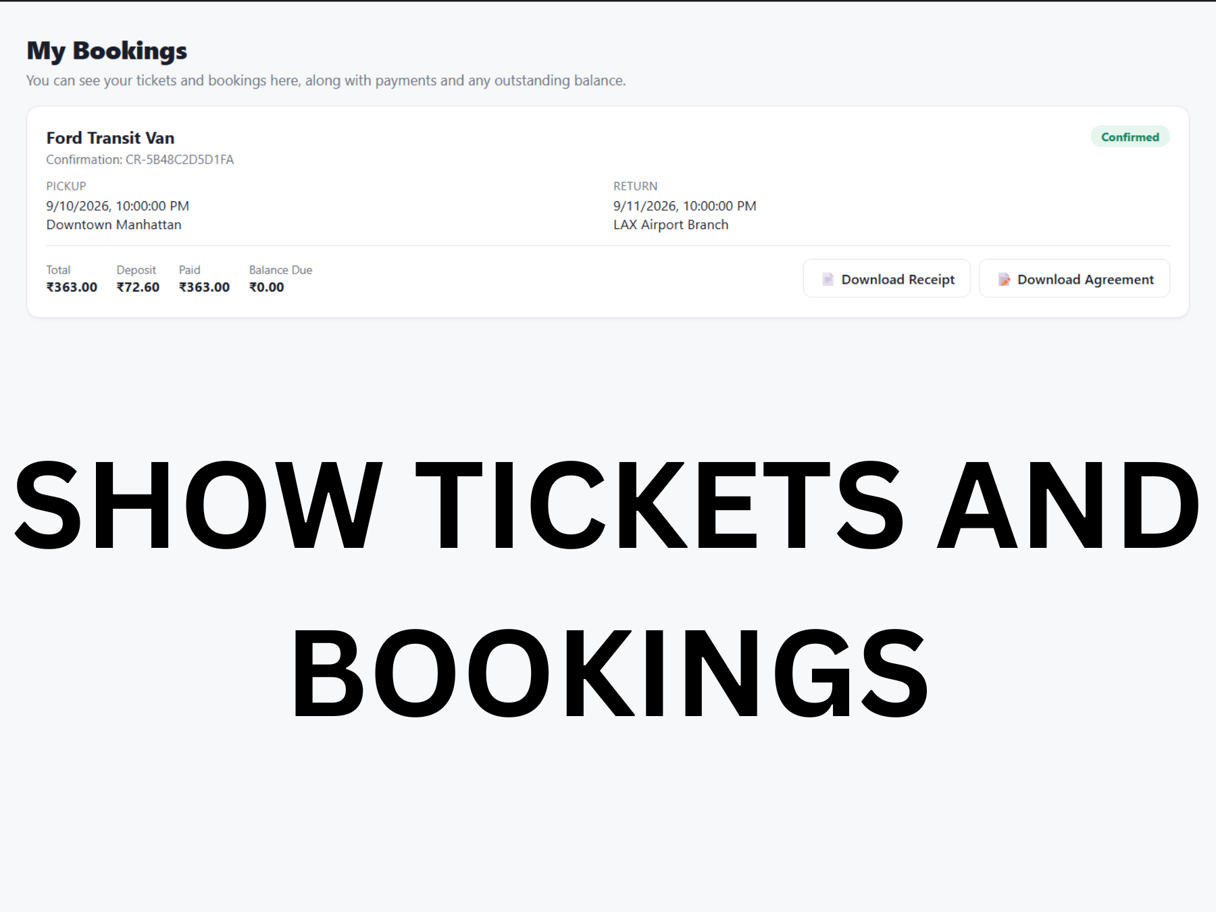Click the Download Receipt button
This screenshot has height=912, width=1216.
point(886,279)
